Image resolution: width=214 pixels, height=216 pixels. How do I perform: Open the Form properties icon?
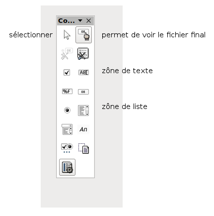click(83, 54)
